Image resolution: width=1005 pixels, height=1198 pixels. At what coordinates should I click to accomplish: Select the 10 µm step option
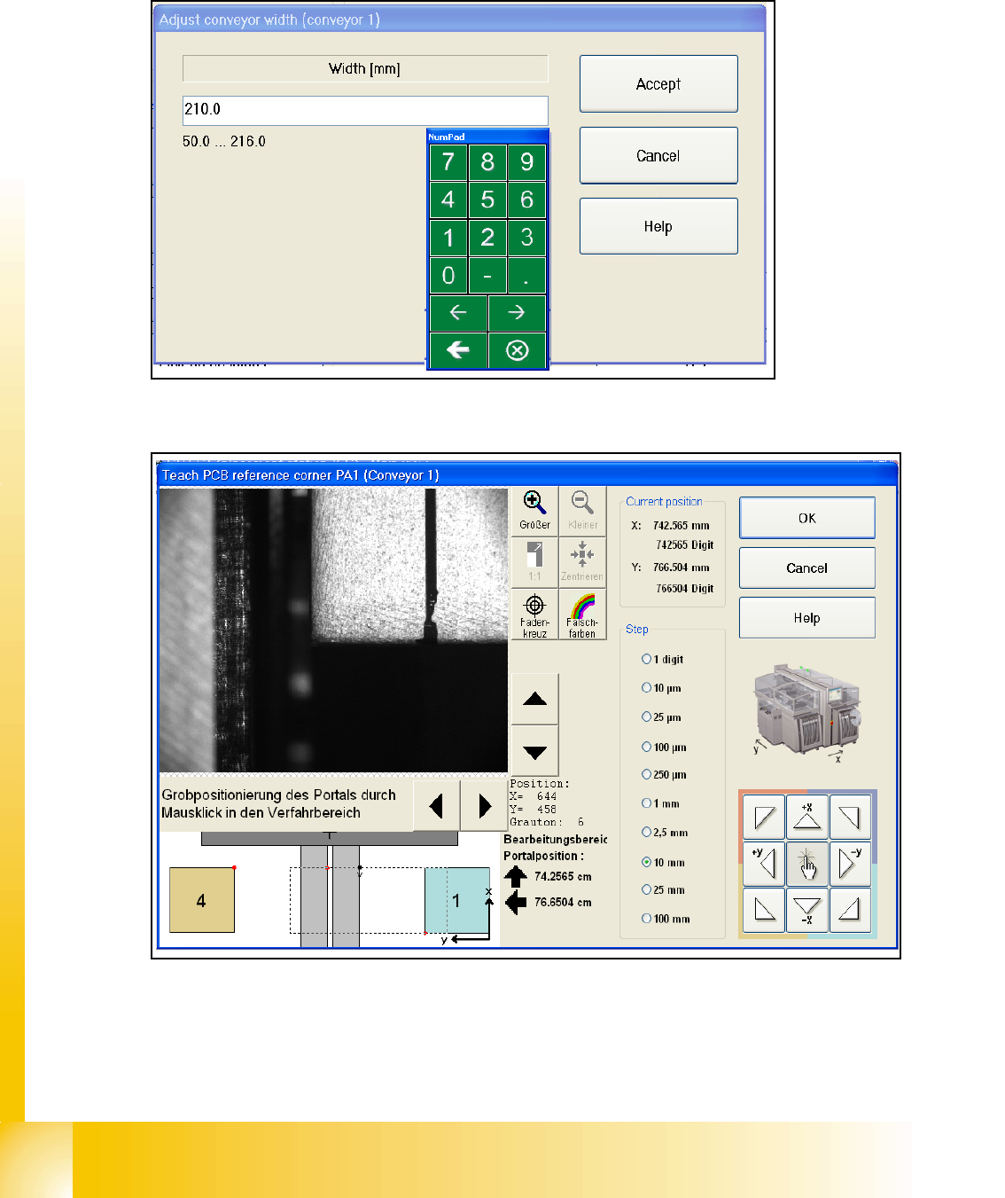pos(661,688)
